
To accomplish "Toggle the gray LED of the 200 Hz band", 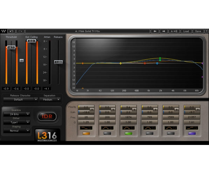I will pos(107,133).
